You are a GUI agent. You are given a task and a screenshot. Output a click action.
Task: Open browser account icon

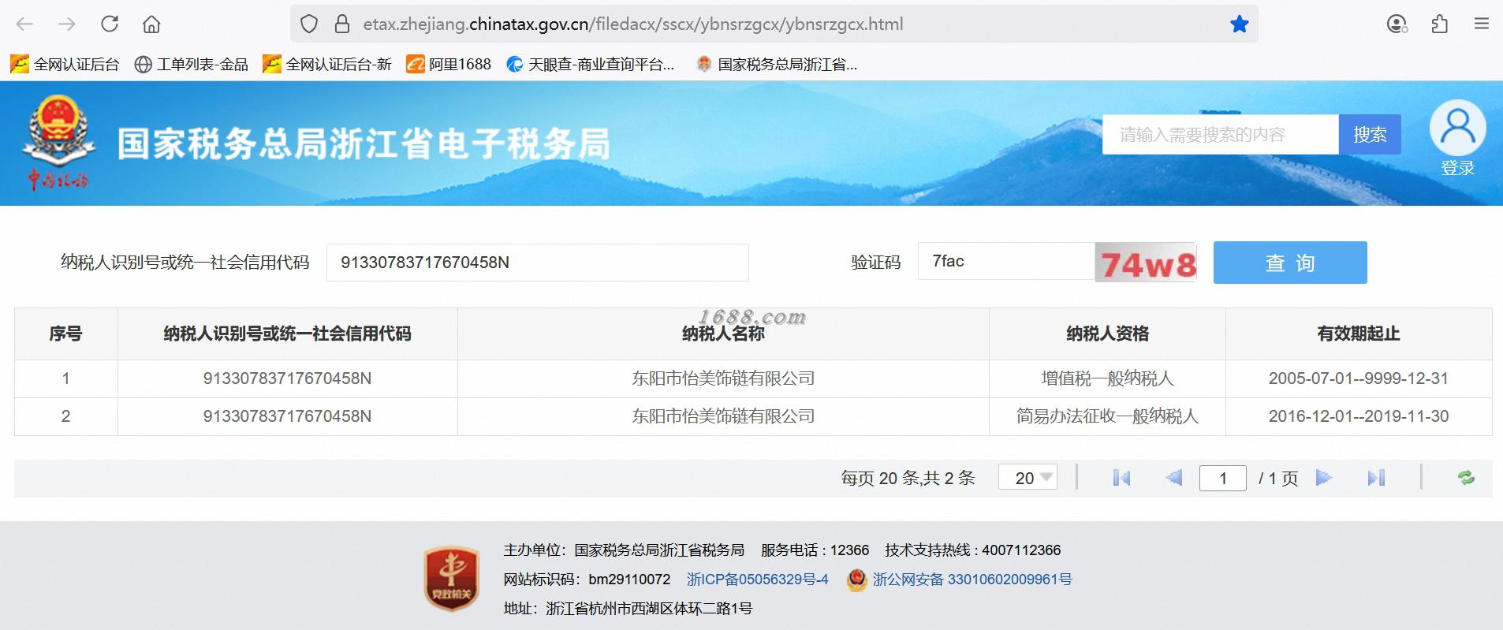pyautogui.click(x=1397, y=24)
